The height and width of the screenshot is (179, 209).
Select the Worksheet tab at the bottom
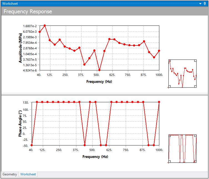[x=28, y=174]
